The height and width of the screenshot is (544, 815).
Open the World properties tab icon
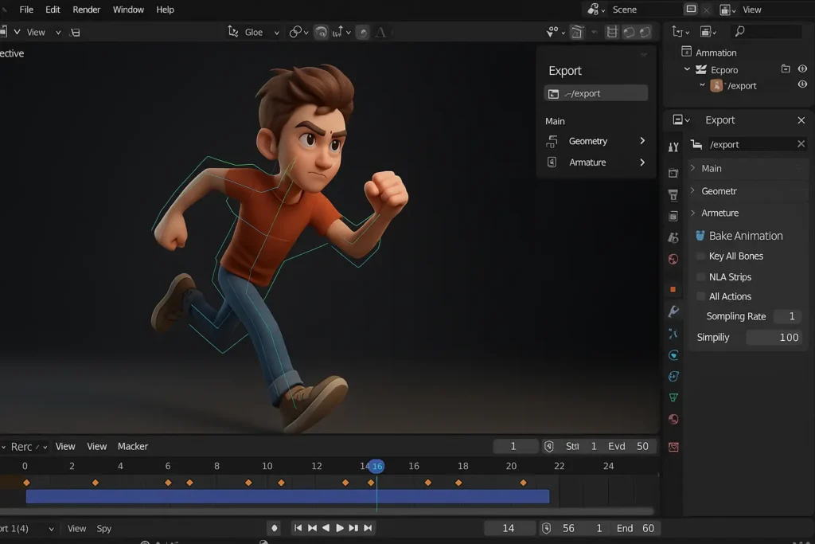pos(673,259)
